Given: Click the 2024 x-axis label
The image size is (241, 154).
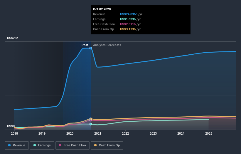Looking at the screenshot, I should (x=181, y=133).
